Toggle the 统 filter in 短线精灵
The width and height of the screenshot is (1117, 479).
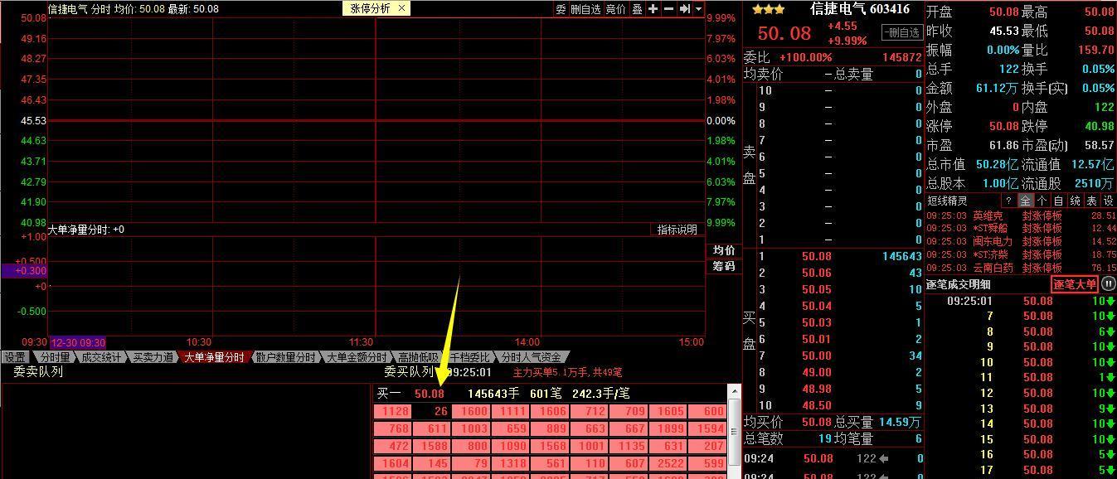[1076, 201]
